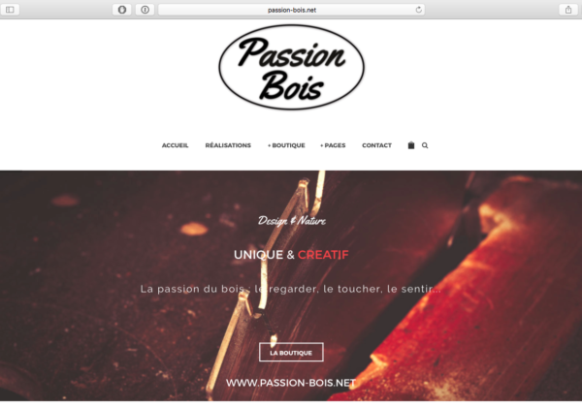Click the LA BOUTIQUE outlined button
Viewport: 582px width, 407px height.
point(291,352)
